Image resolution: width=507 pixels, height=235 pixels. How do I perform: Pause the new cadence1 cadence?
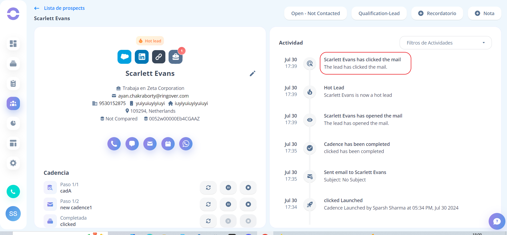pos(228,204)
